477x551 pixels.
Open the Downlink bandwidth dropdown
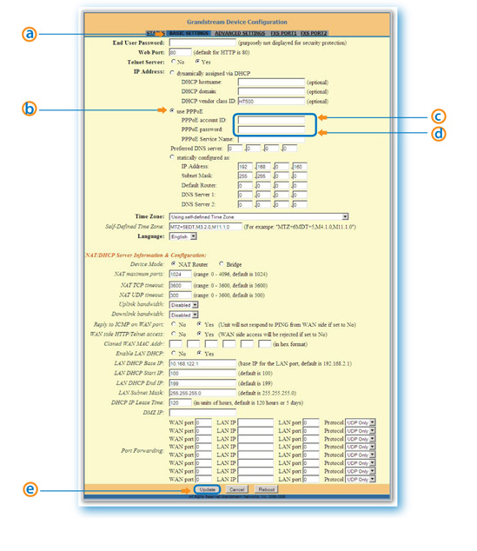tap(183, 315)
